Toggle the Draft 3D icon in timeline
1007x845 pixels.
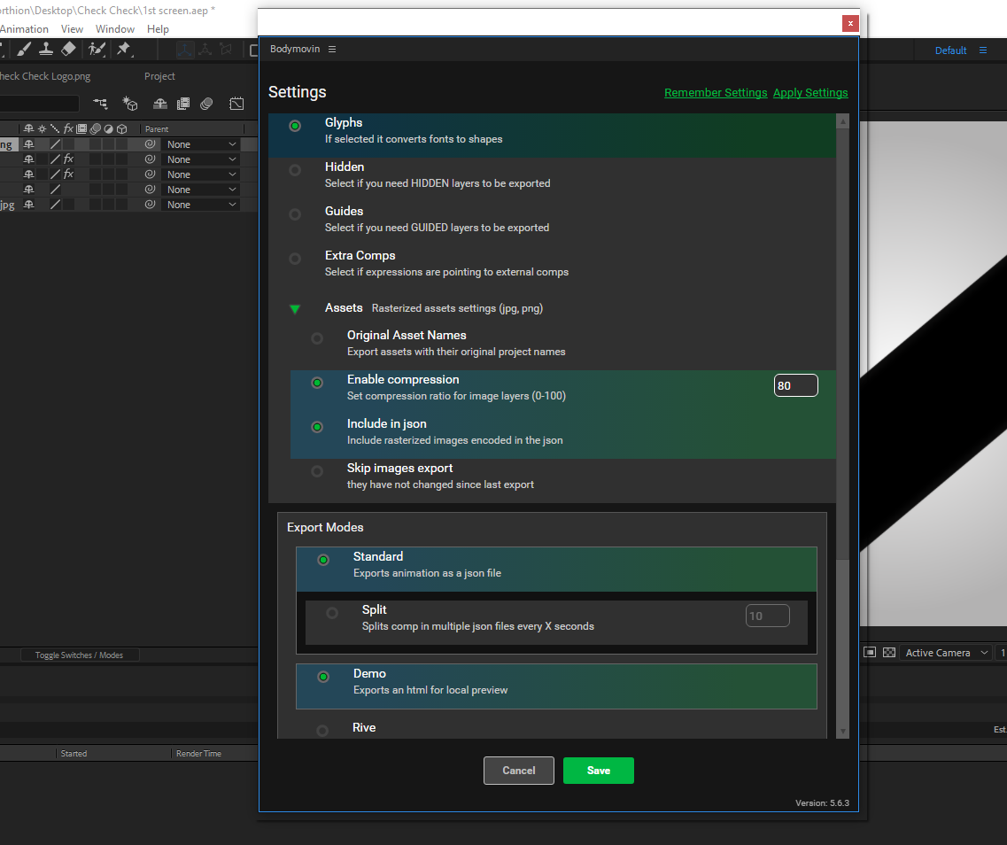coord(130,104)
